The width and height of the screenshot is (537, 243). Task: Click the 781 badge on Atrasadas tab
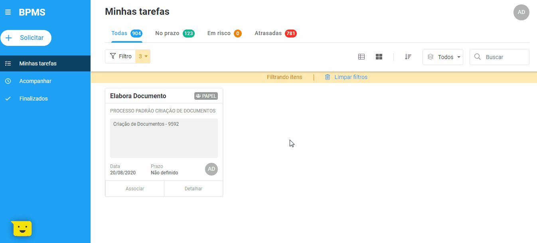(x=291, y=34)
